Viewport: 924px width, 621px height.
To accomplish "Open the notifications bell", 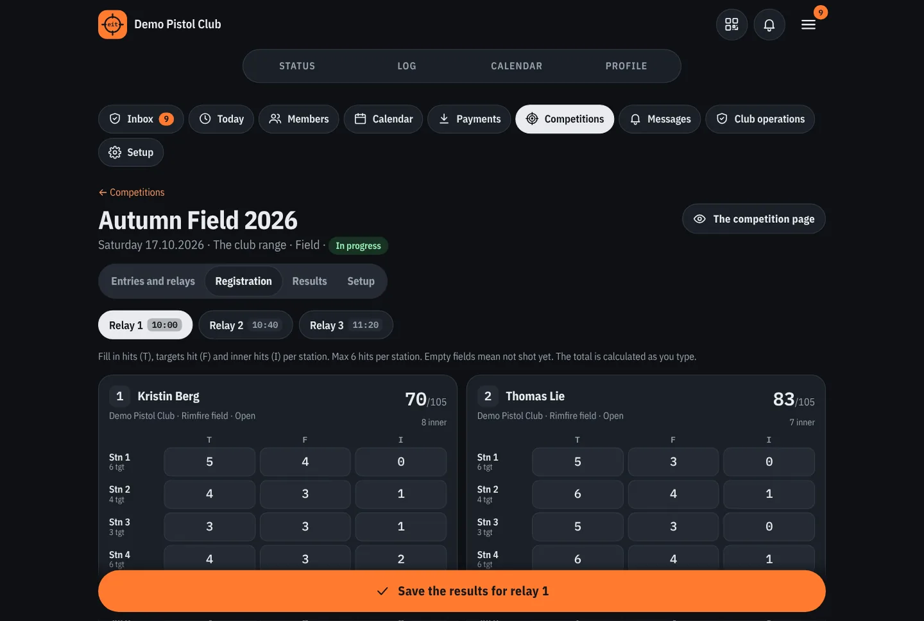I will tap(769, 24).
